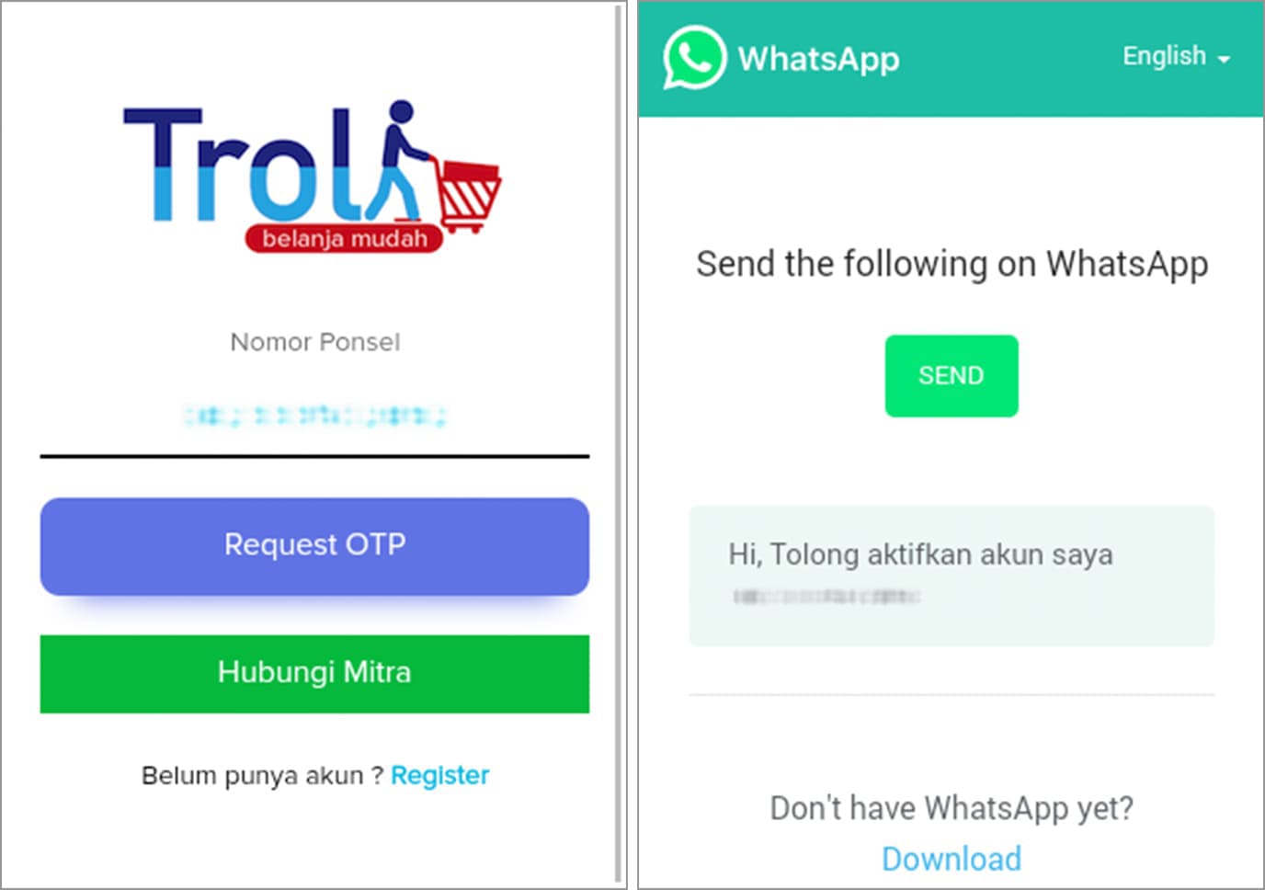The width and height of the screenshot is (1265, 890).
Task: Click the 'Don't have WhatsApp yet?' text
Action: click(x=952, y=808)
